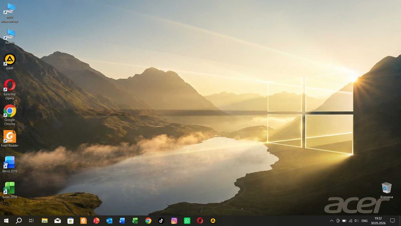
Task: Select the Корзина recycle bin icon
Action: click(387, 190)
